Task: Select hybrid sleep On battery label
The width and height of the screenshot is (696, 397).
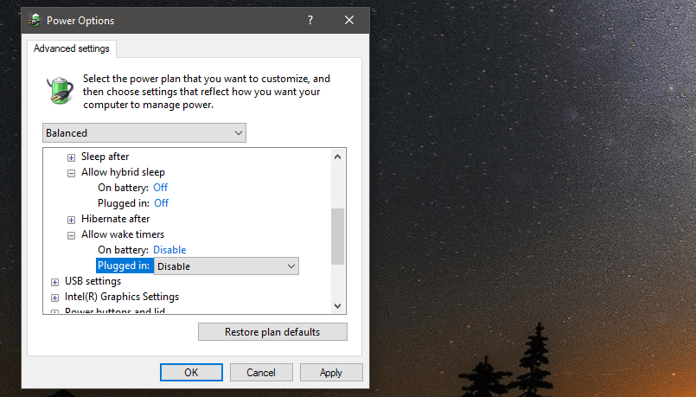Action: click(x=123, y=188)
